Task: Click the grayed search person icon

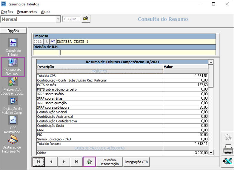Action: pos(228,137)
